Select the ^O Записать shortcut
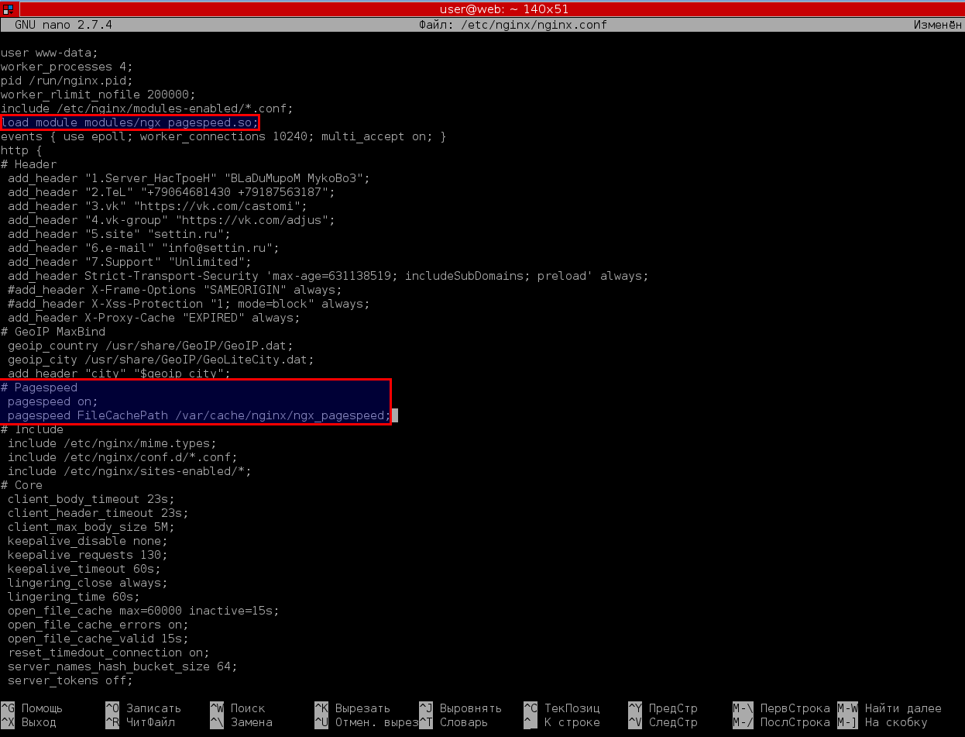Image resolution: width=965 pixels, height=737 pixels. pos(143,708)
